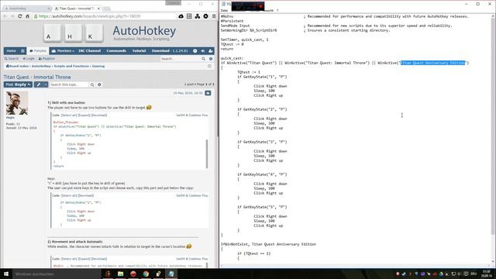Click the first code block's inner scrollbar
The width and height of the screenshot is (496, 279).
[207, 154]
